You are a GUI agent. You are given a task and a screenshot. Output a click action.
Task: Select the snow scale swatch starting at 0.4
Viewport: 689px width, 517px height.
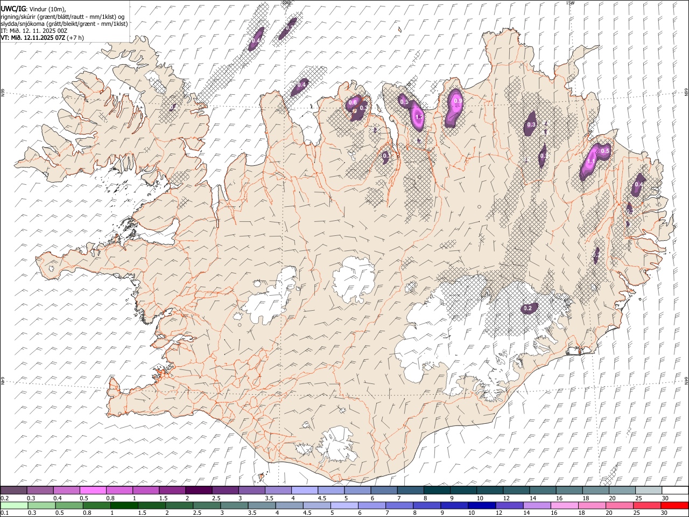coord(67,490)
